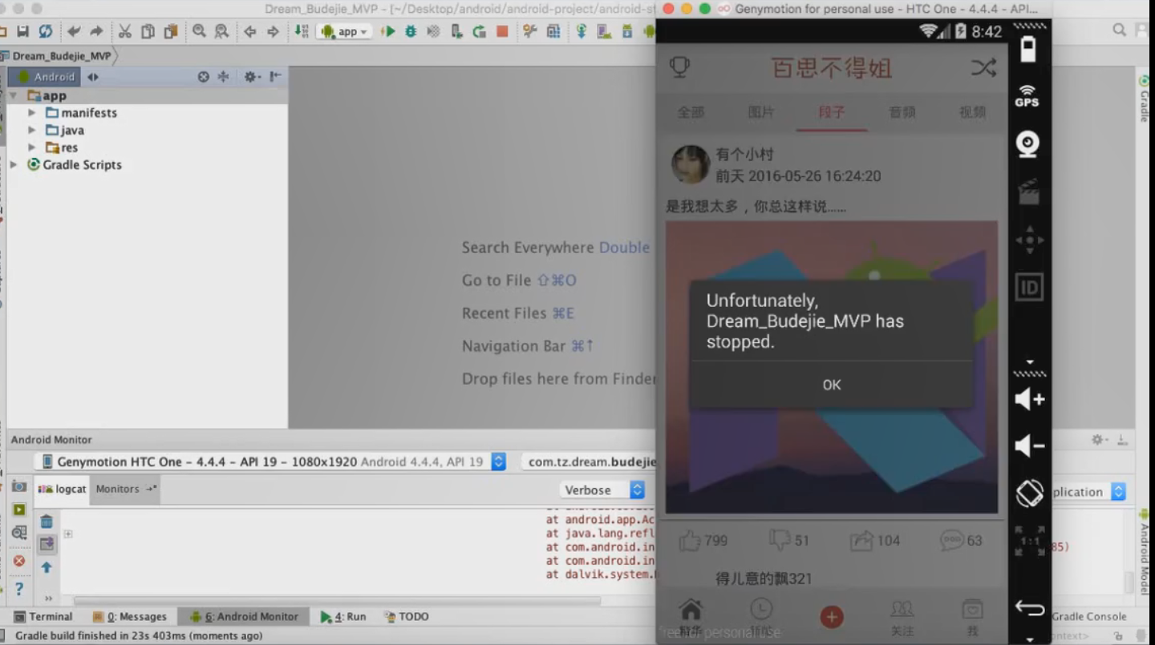This screenshot has height=645, width=1155.
Task: Click the Debug bug icon
Action: [x=411, y=31]
